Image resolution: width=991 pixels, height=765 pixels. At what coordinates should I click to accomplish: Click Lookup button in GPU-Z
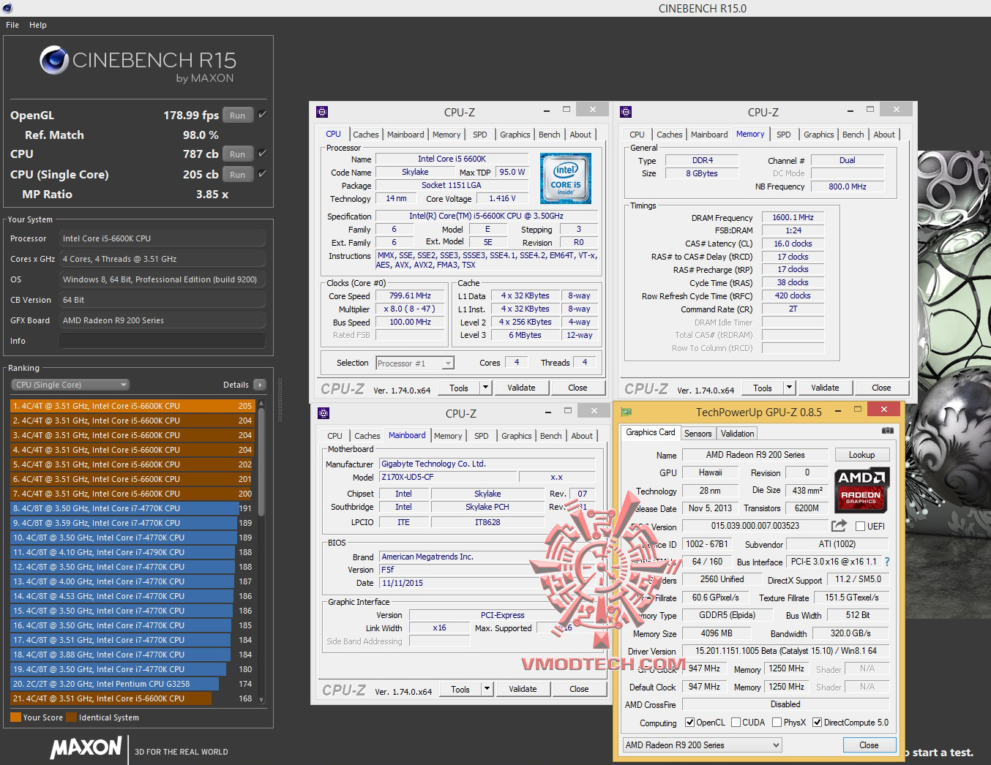pyautogui.click(x=861, y=455)
